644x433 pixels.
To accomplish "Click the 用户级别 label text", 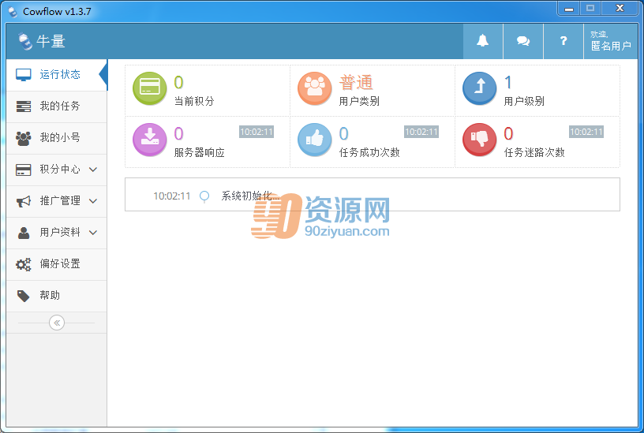I will [x=524, y=101].
